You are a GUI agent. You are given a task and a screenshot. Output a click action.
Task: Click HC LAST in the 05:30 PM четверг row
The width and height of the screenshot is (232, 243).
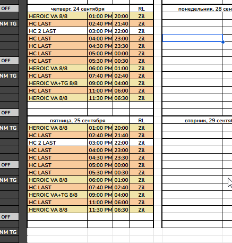tap(57, 61)
